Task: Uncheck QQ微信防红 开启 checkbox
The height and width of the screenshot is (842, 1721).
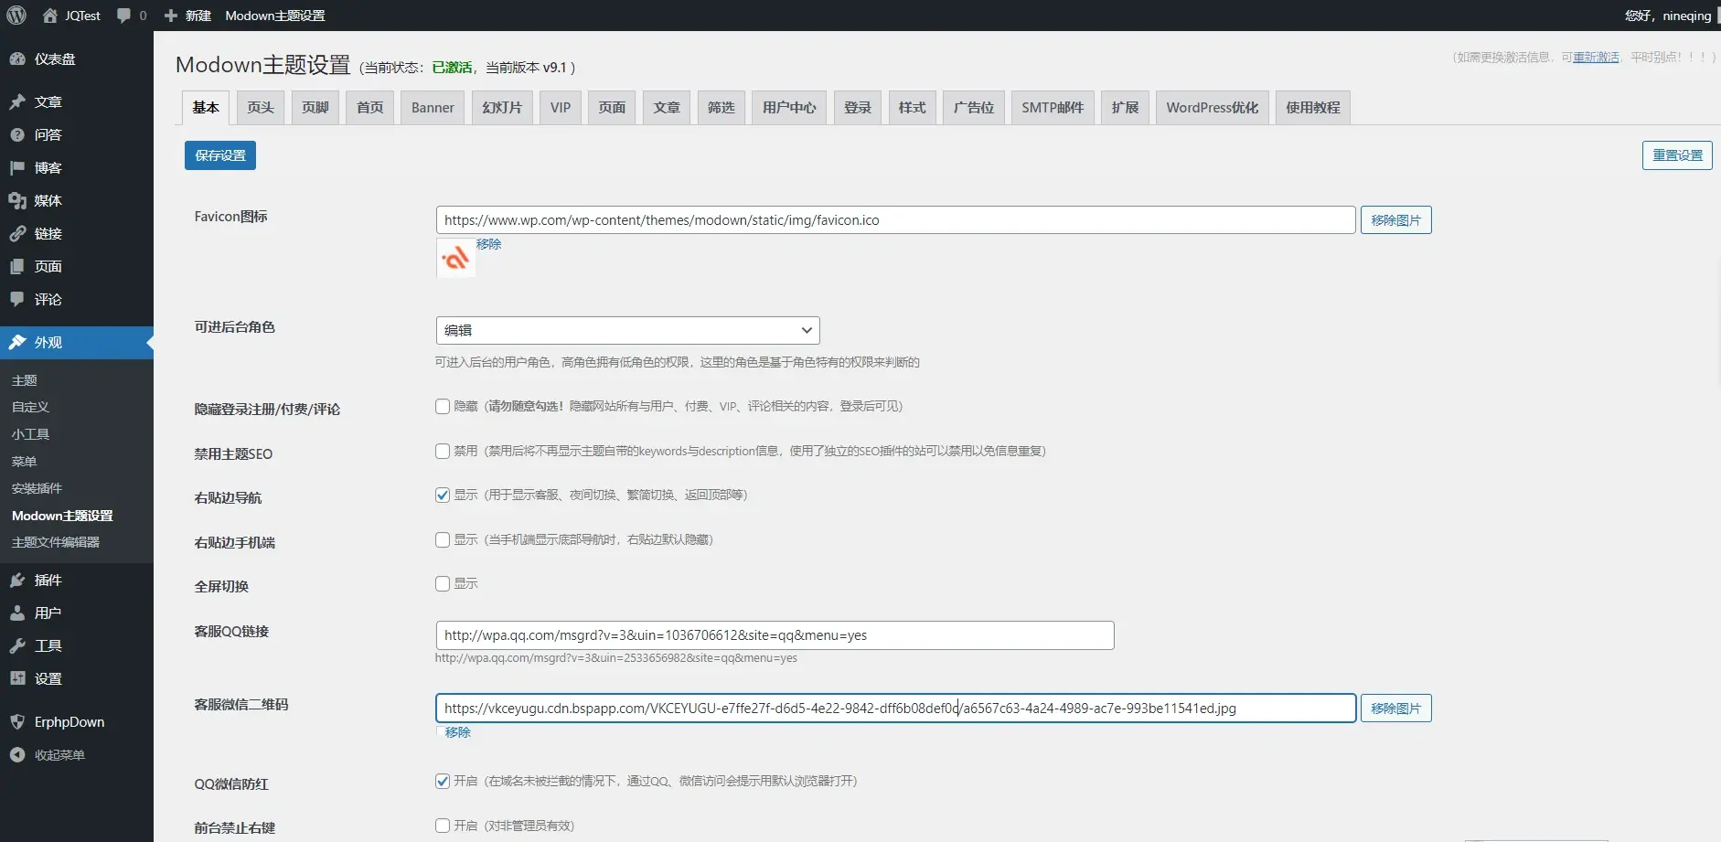Action: click(x=443, y=781)
